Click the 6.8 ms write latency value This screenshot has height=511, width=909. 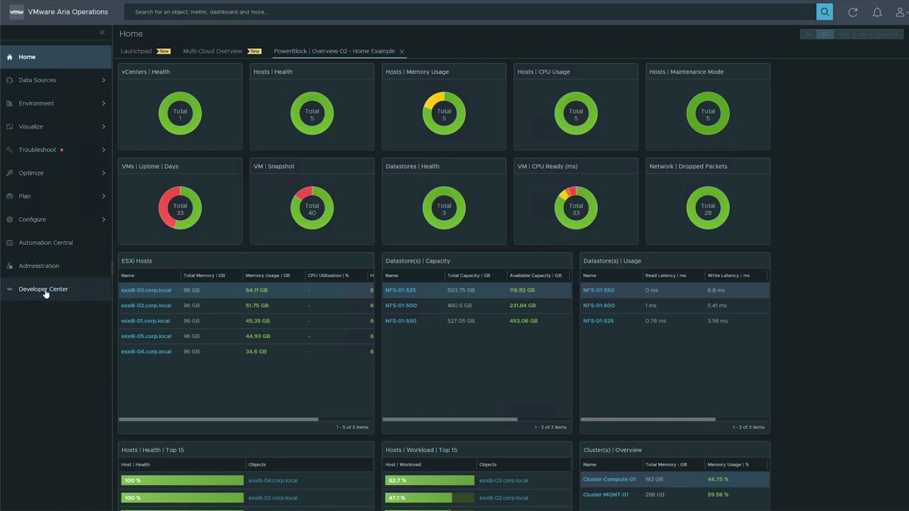pos(716,290)
